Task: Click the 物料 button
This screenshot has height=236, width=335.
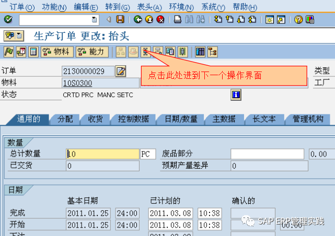Action: pos(56,52)
